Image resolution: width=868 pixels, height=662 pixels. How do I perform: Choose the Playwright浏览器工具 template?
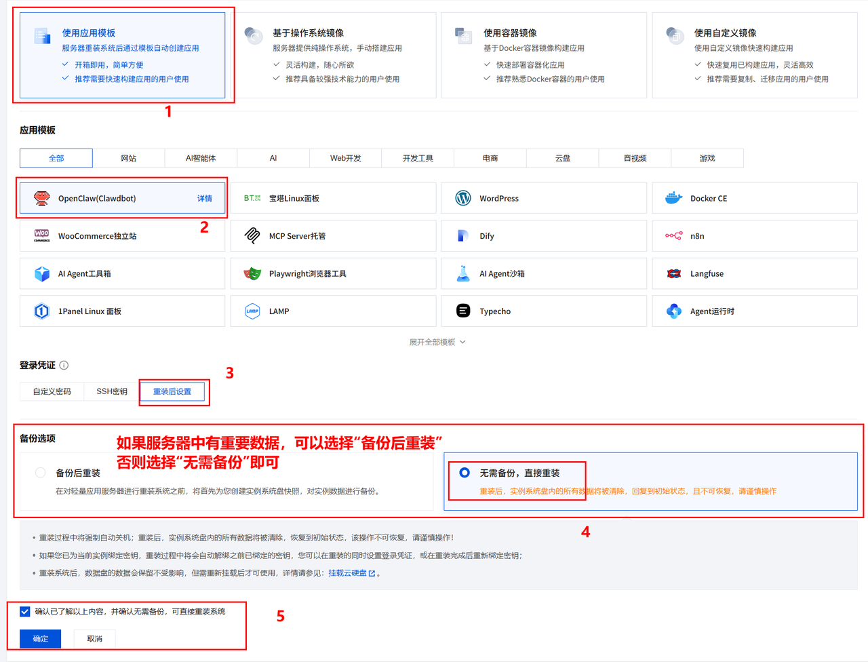pos(332,273)
